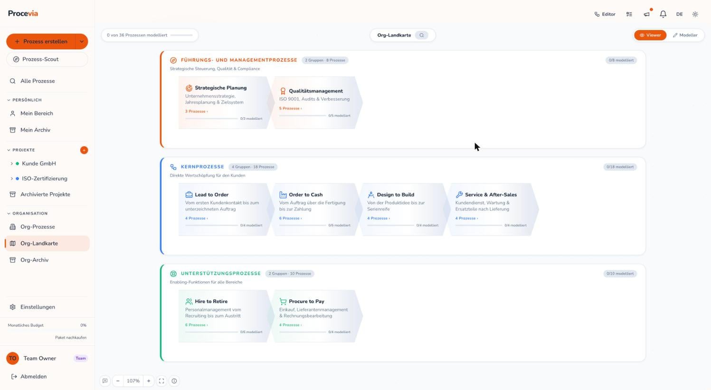Click the 4 Gruppen · 18 Prozesse badge
711x390 pixels.
[253, 167]
